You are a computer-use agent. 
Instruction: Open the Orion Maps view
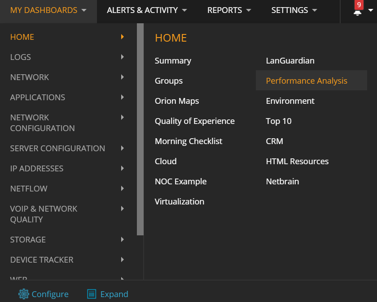pos(177,101)
